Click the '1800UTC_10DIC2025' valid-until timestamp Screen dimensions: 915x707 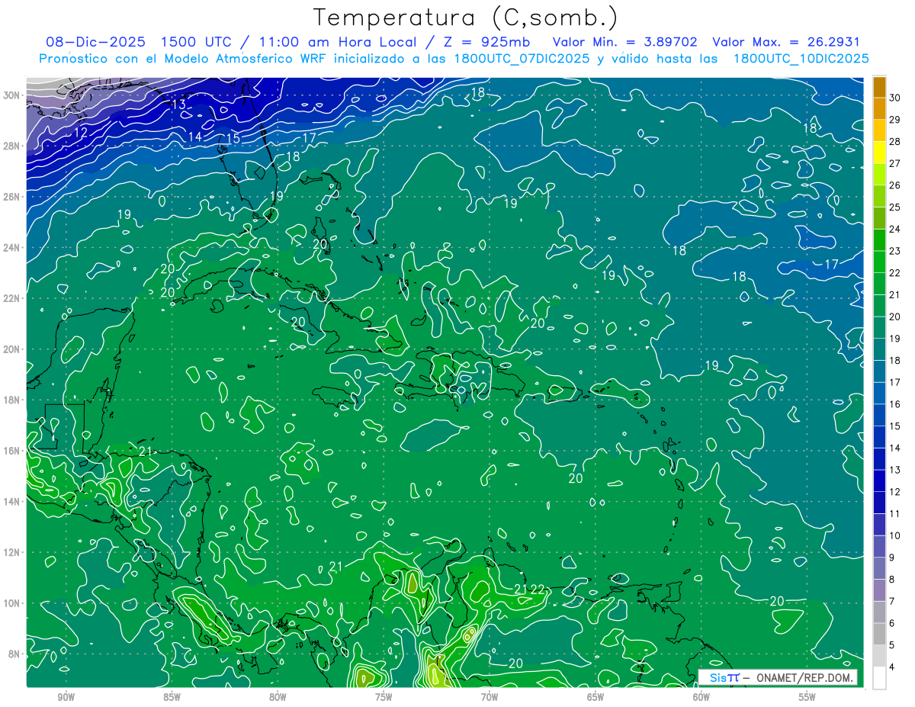(801, 58)
